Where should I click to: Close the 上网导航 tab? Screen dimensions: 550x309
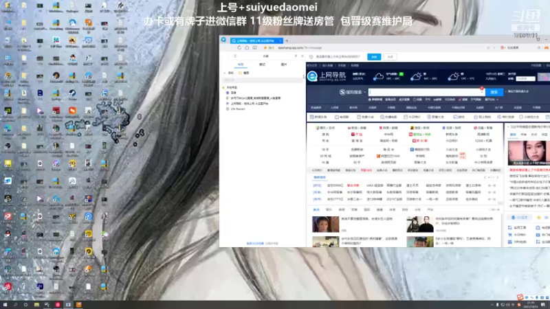click(280, 41)
